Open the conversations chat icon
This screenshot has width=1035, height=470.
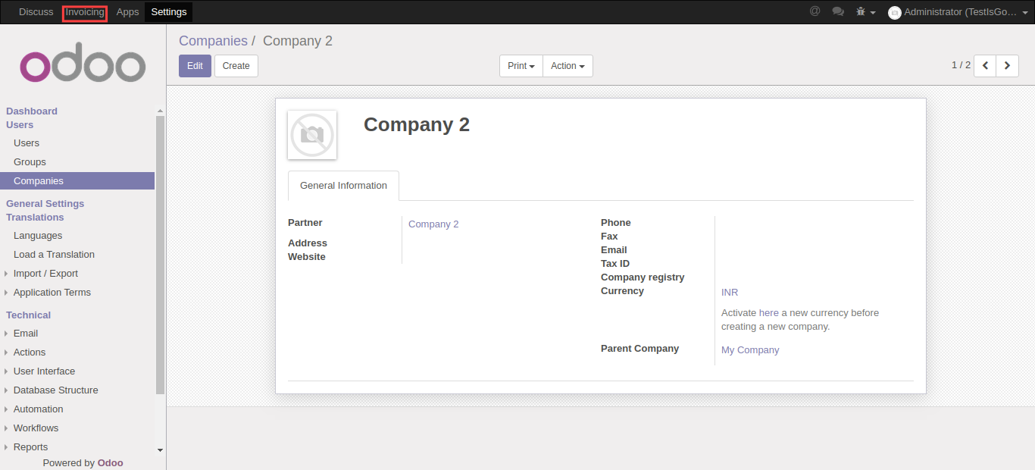(x=838, y=11)
